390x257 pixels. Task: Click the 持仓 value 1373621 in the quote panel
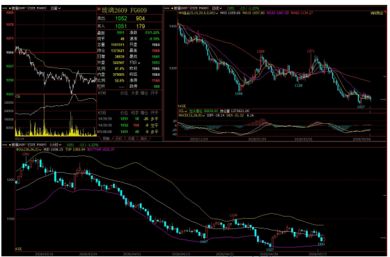(118, 51)
